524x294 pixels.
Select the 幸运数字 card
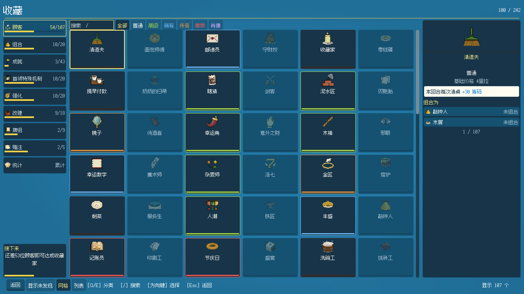point(97,174)
